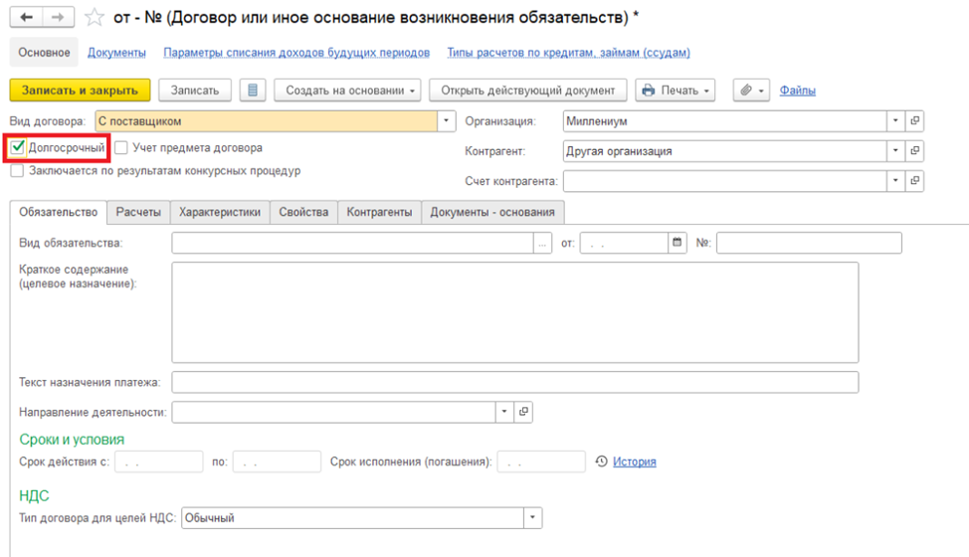Open the Характеристики tab

[220, 212]
